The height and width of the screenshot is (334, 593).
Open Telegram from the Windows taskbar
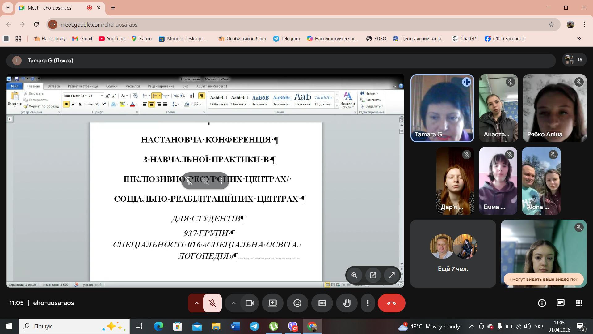pos(254,326)
